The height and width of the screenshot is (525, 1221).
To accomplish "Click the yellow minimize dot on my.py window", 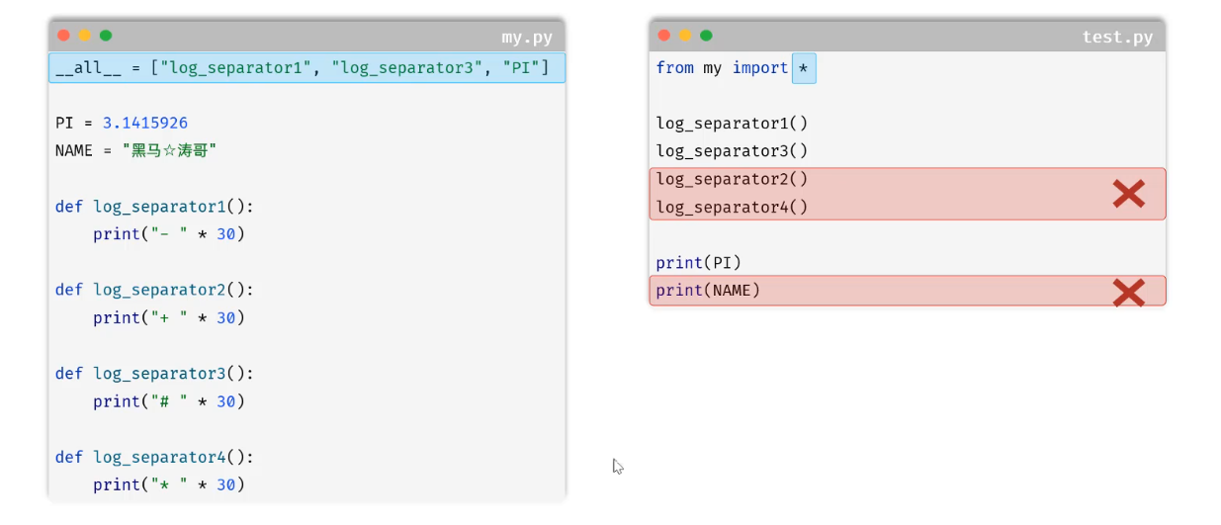I will pyautogui.click(x=84, y=36).
